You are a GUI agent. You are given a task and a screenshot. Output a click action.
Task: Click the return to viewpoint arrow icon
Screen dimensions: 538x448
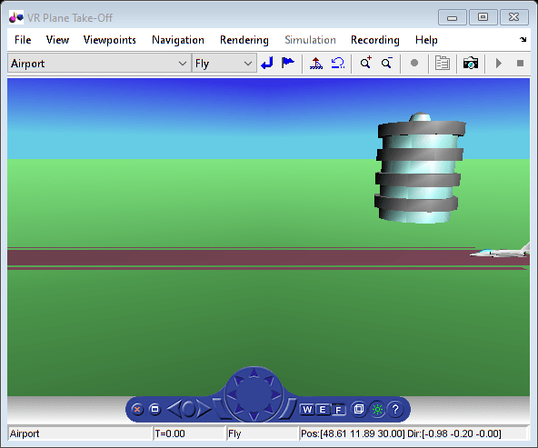(266, 63)
